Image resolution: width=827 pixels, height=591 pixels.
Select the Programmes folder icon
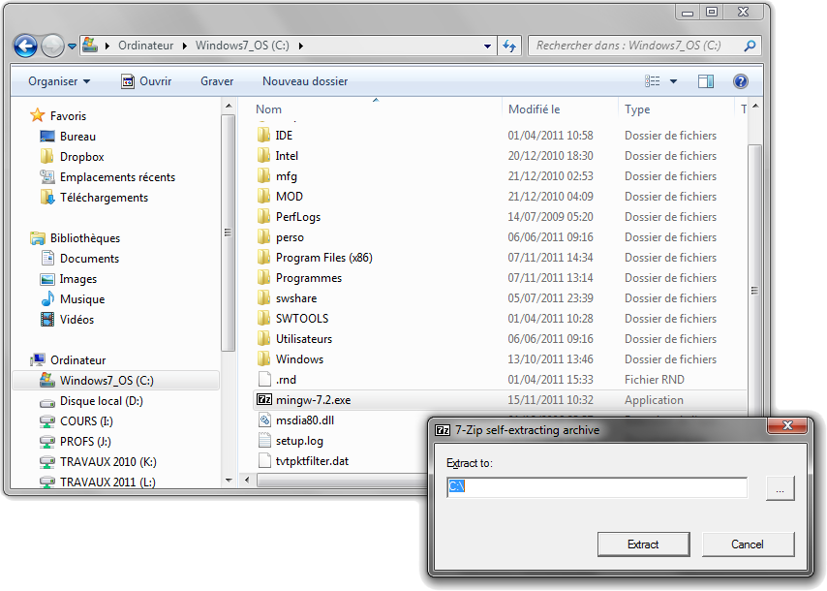tap(263, 277)
